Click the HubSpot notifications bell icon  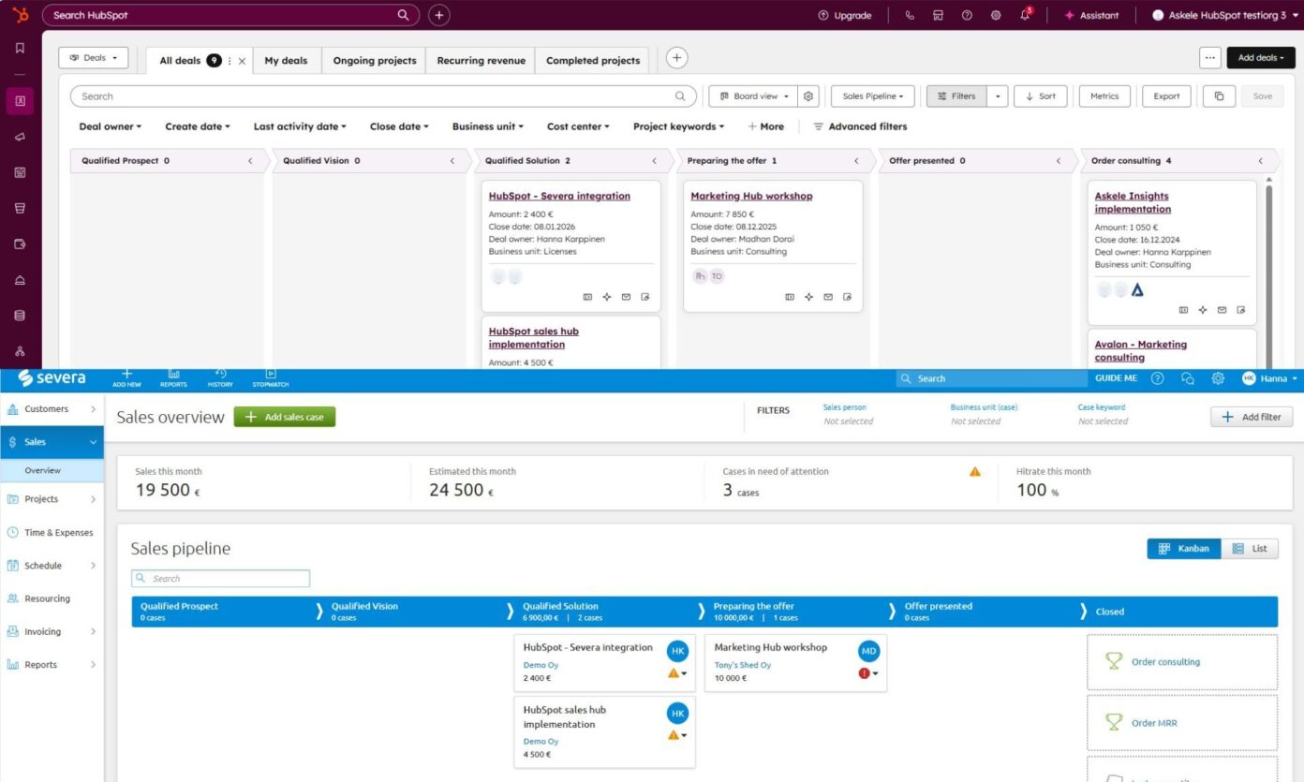click(1025, 15)
